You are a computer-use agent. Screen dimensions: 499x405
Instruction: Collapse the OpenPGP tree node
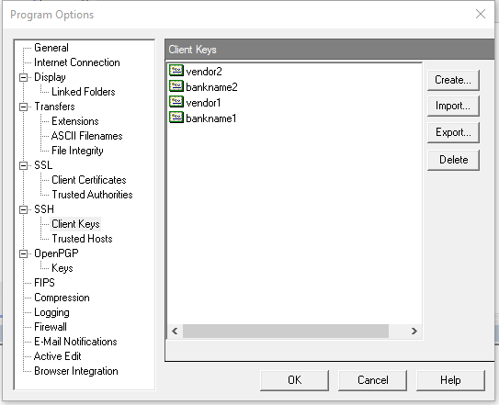click(23, 253)
